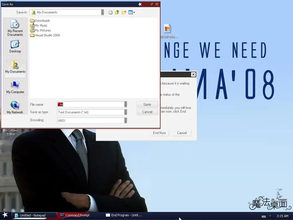Switch to End Program taskbar item
293x220 pixels.
click(x=124, y=215)
